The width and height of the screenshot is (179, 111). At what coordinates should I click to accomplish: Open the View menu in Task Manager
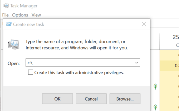(36, 15)
